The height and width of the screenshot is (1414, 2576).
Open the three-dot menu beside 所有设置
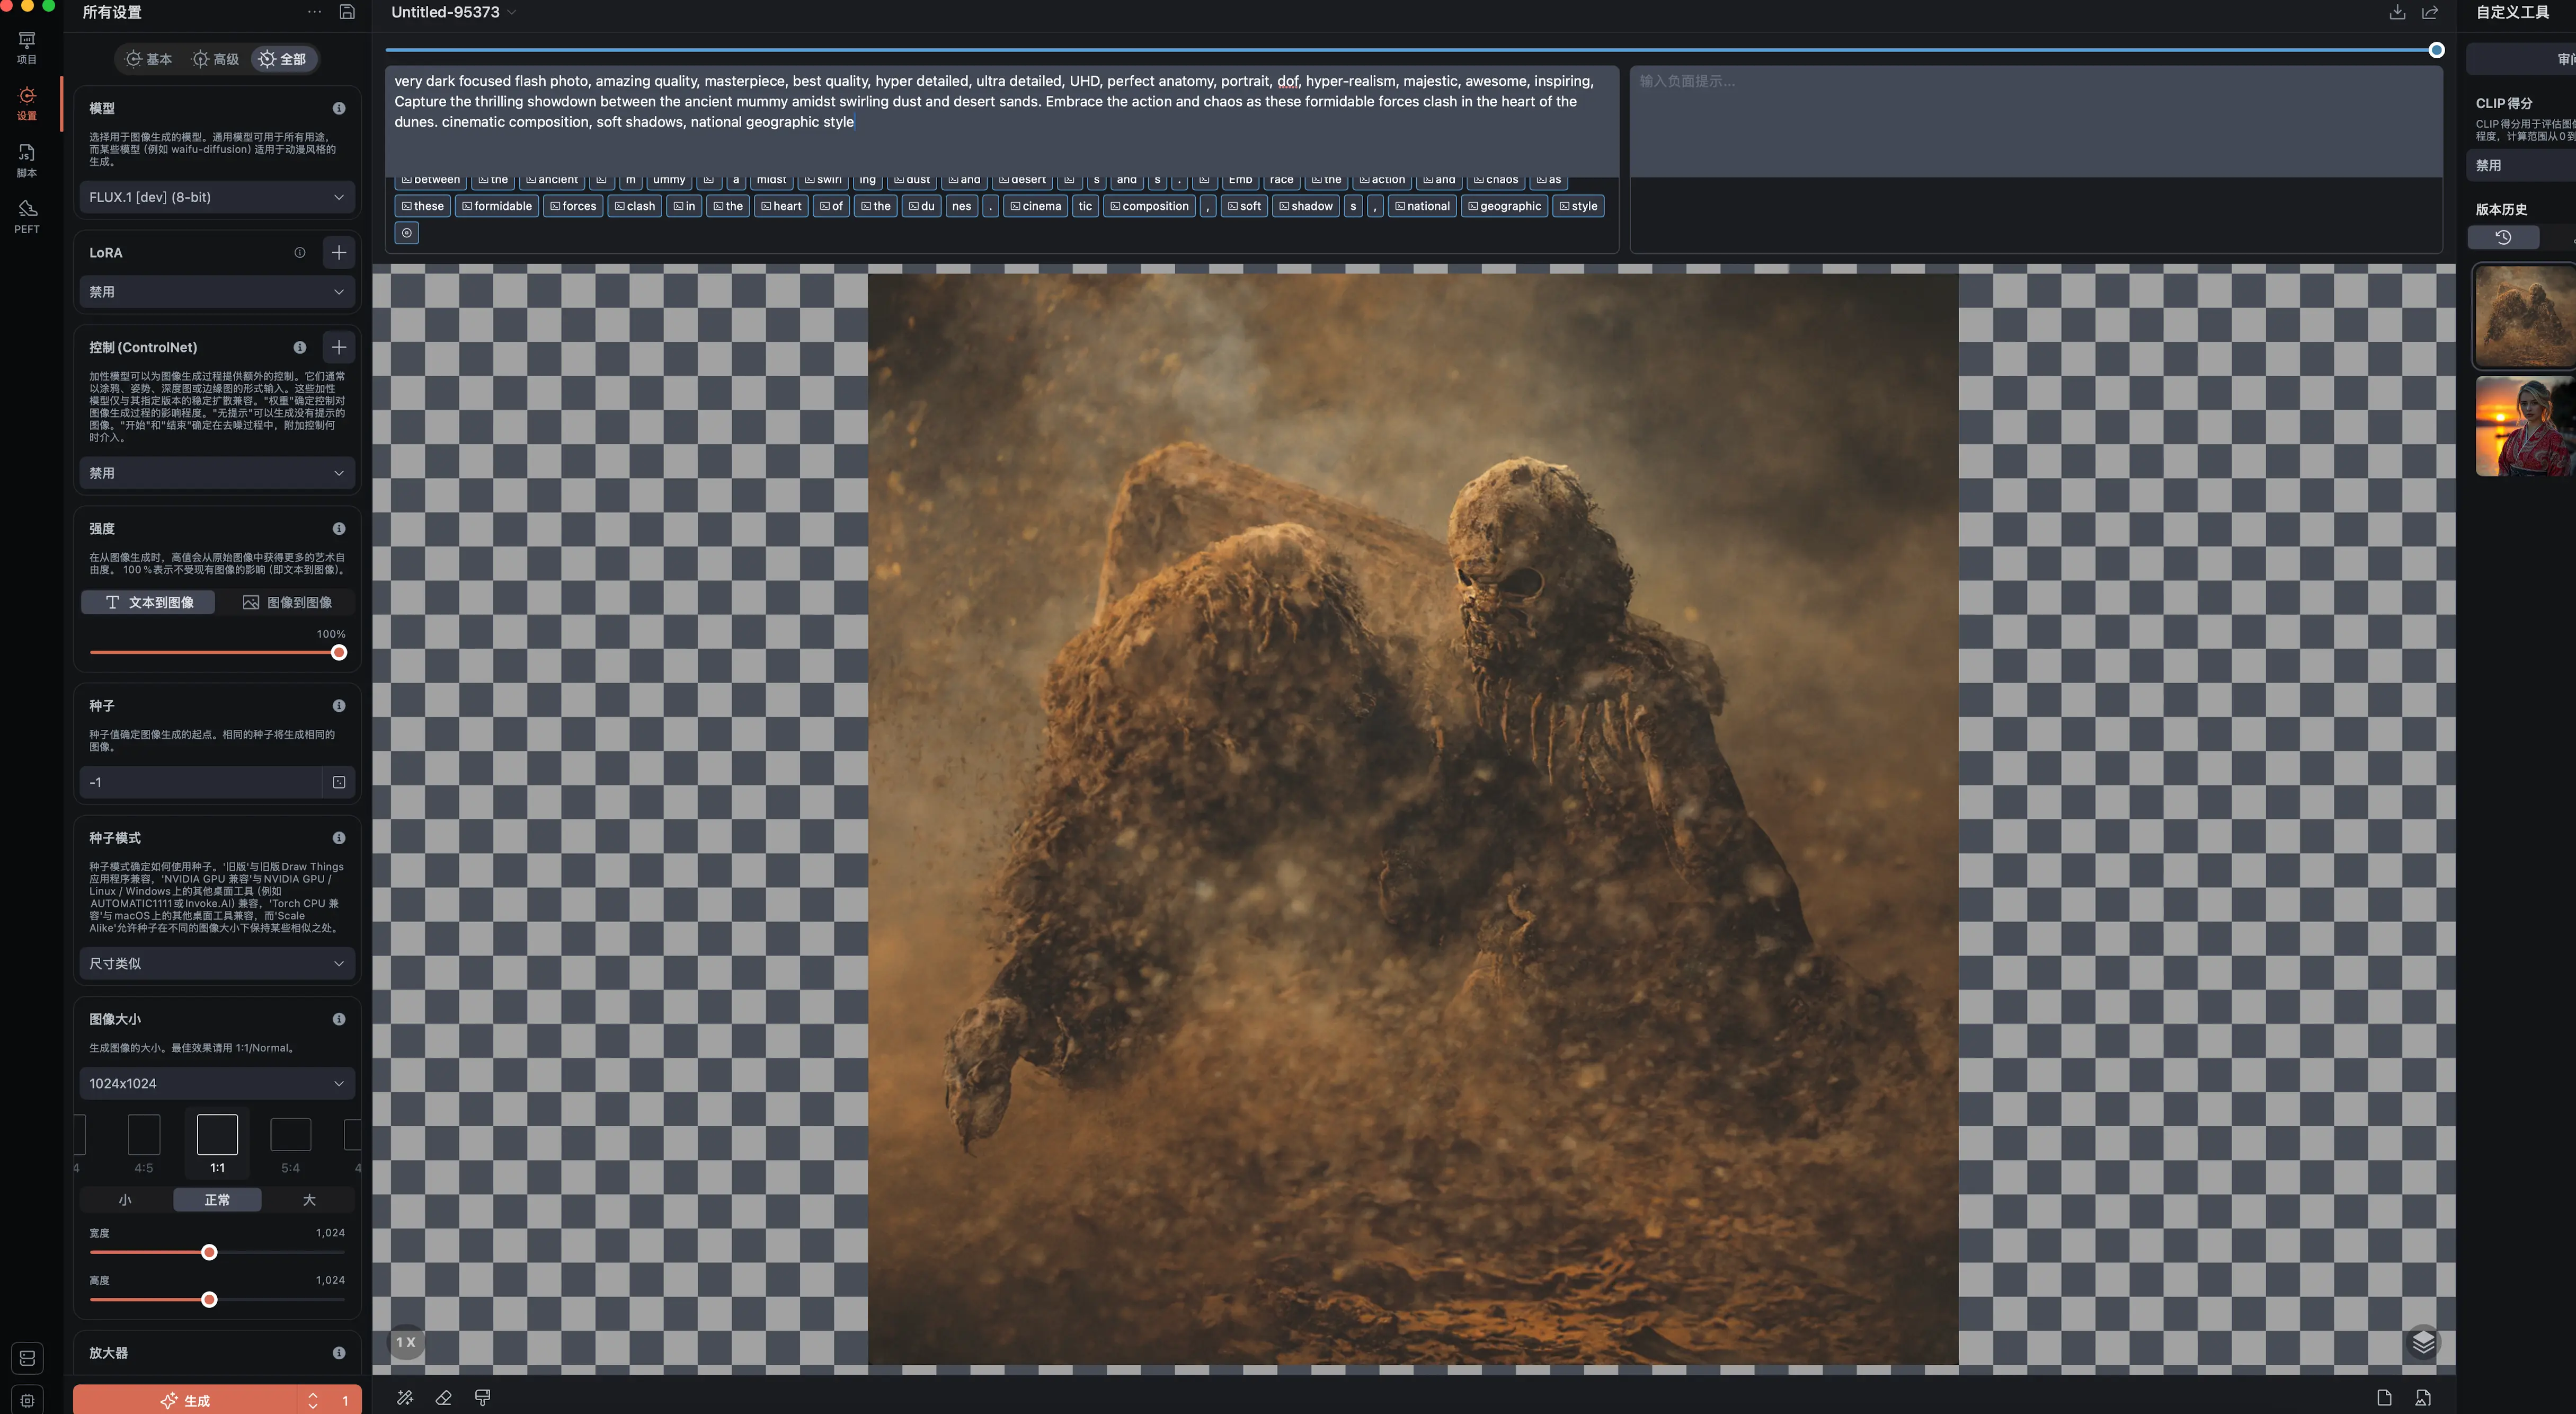(x=314, y=12)
